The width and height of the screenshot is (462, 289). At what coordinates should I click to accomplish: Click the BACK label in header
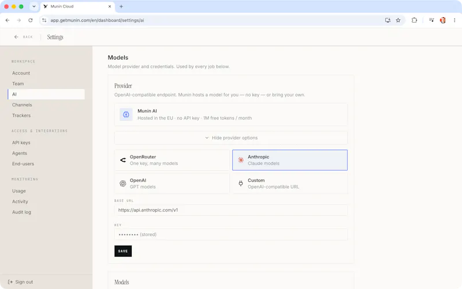point(28,37)
